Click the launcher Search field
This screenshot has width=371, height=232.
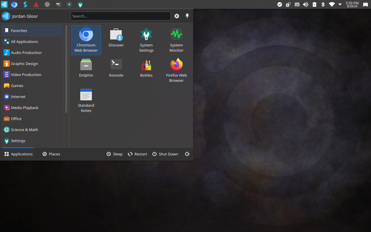(121, 16)
